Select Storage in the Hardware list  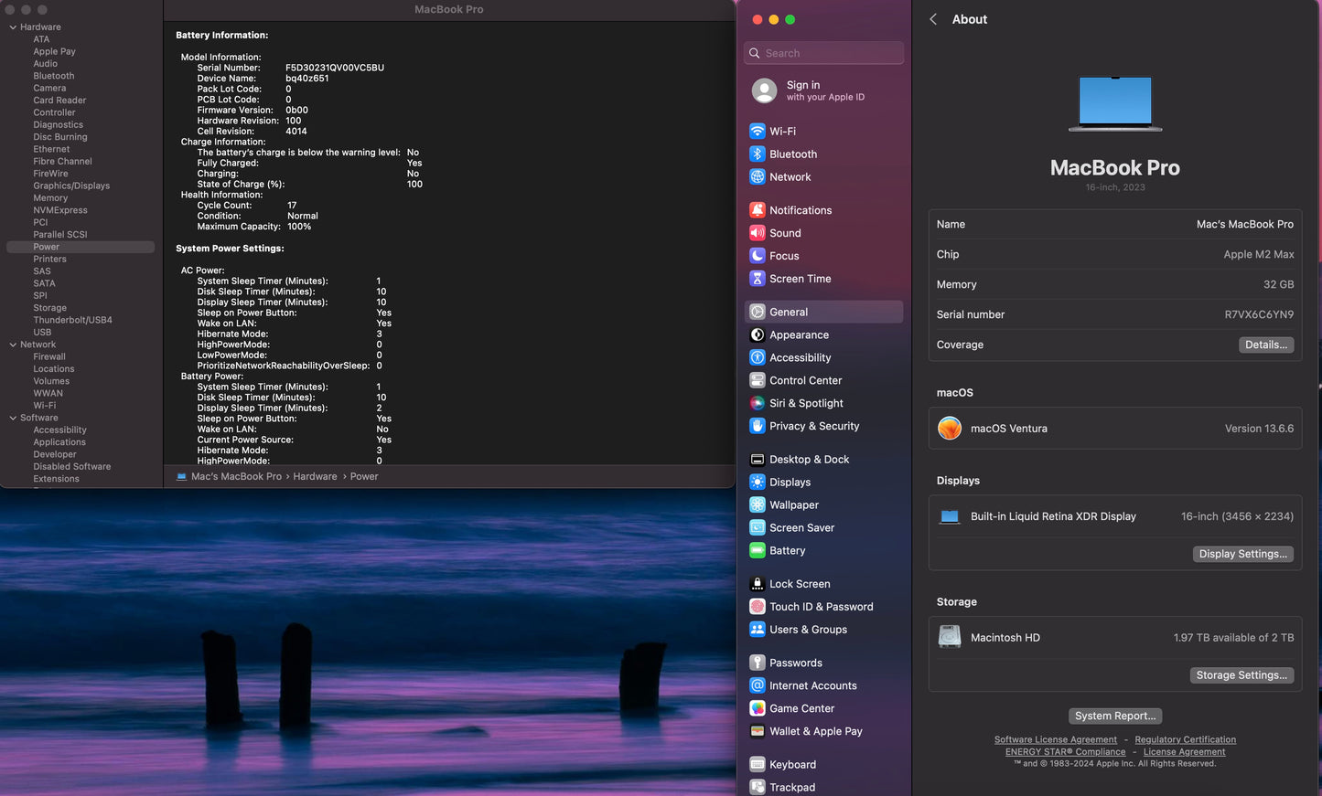tap(49, 308)
